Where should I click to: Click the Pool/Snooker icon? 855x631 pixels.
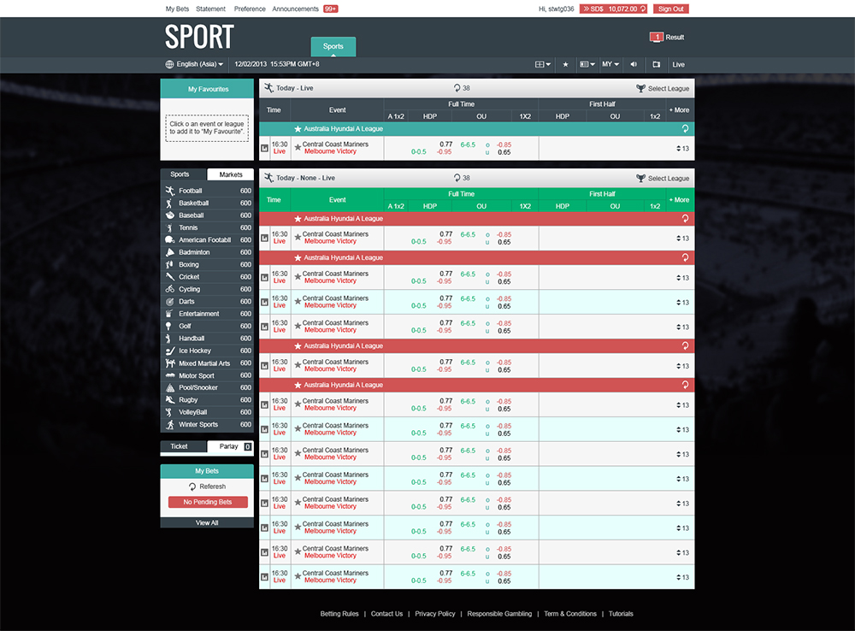tap(169, 388)
